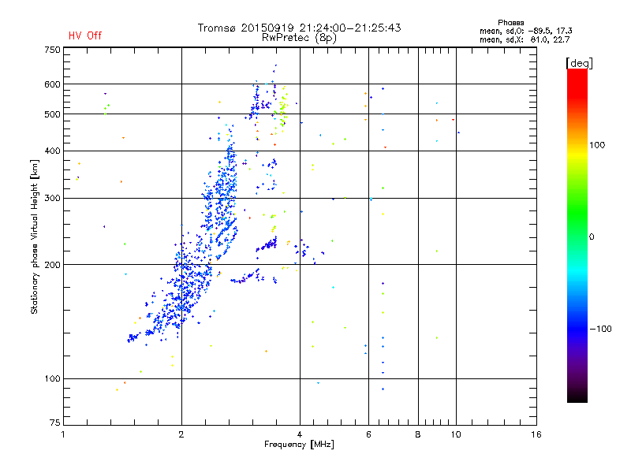The image size is (631, 473).
Task: Click the rainbow phase colorbar
Action: [x=577, y=235]
